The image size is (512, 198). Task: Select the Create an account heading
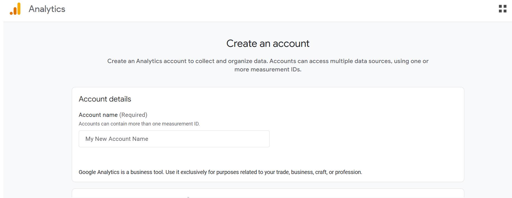268,44
